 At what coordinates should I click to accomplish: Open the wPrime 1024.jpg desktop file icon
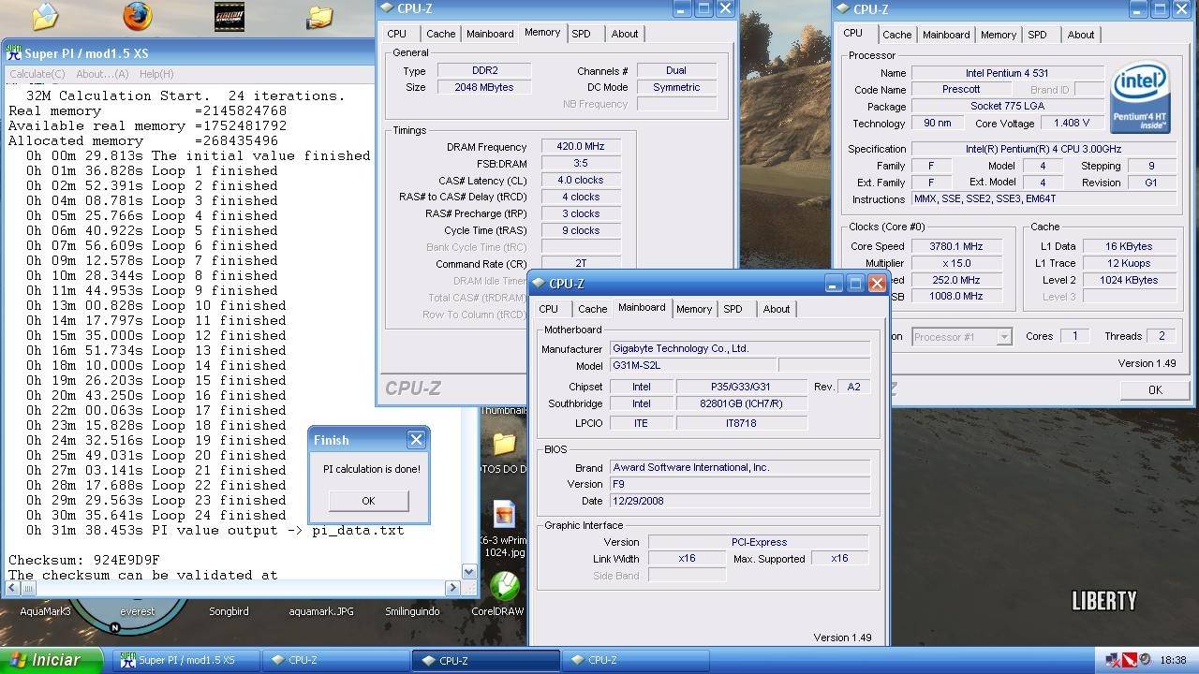tap(504, 514)
